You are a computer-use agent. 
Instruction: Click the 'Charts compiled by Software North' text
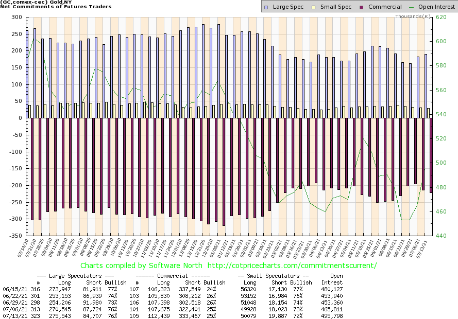pos(137,265)
